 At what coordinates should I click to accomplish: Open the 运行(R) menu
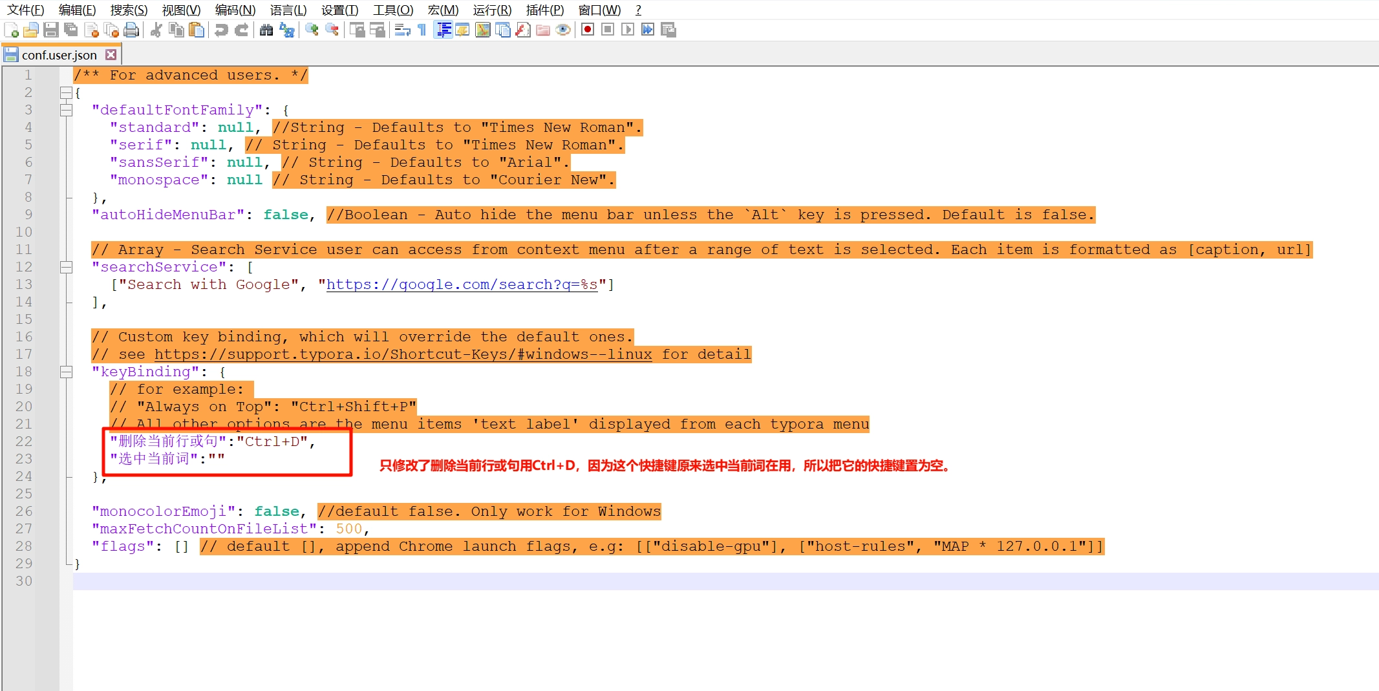(x=492, y=10)
